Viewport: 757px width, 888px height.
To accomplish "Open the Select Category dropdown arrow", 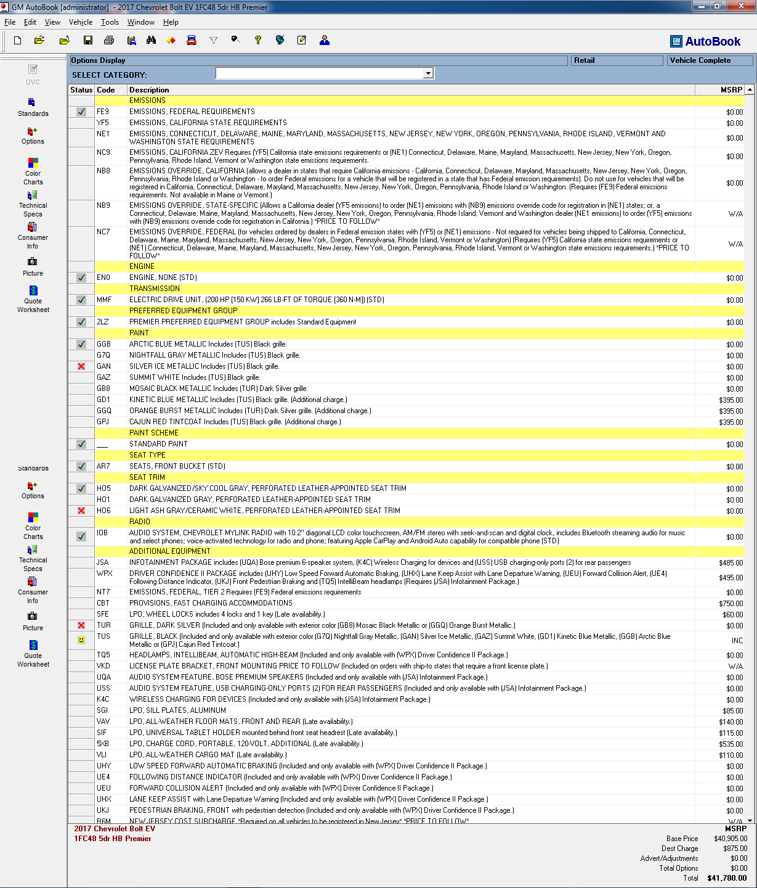I will [x=428, y=73].
